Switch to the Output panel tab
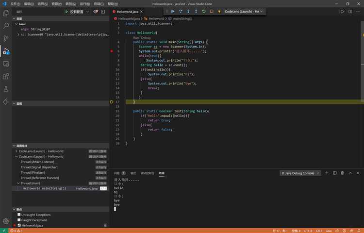The width and height of the screenshot is (364, 233). click(133, 173)
